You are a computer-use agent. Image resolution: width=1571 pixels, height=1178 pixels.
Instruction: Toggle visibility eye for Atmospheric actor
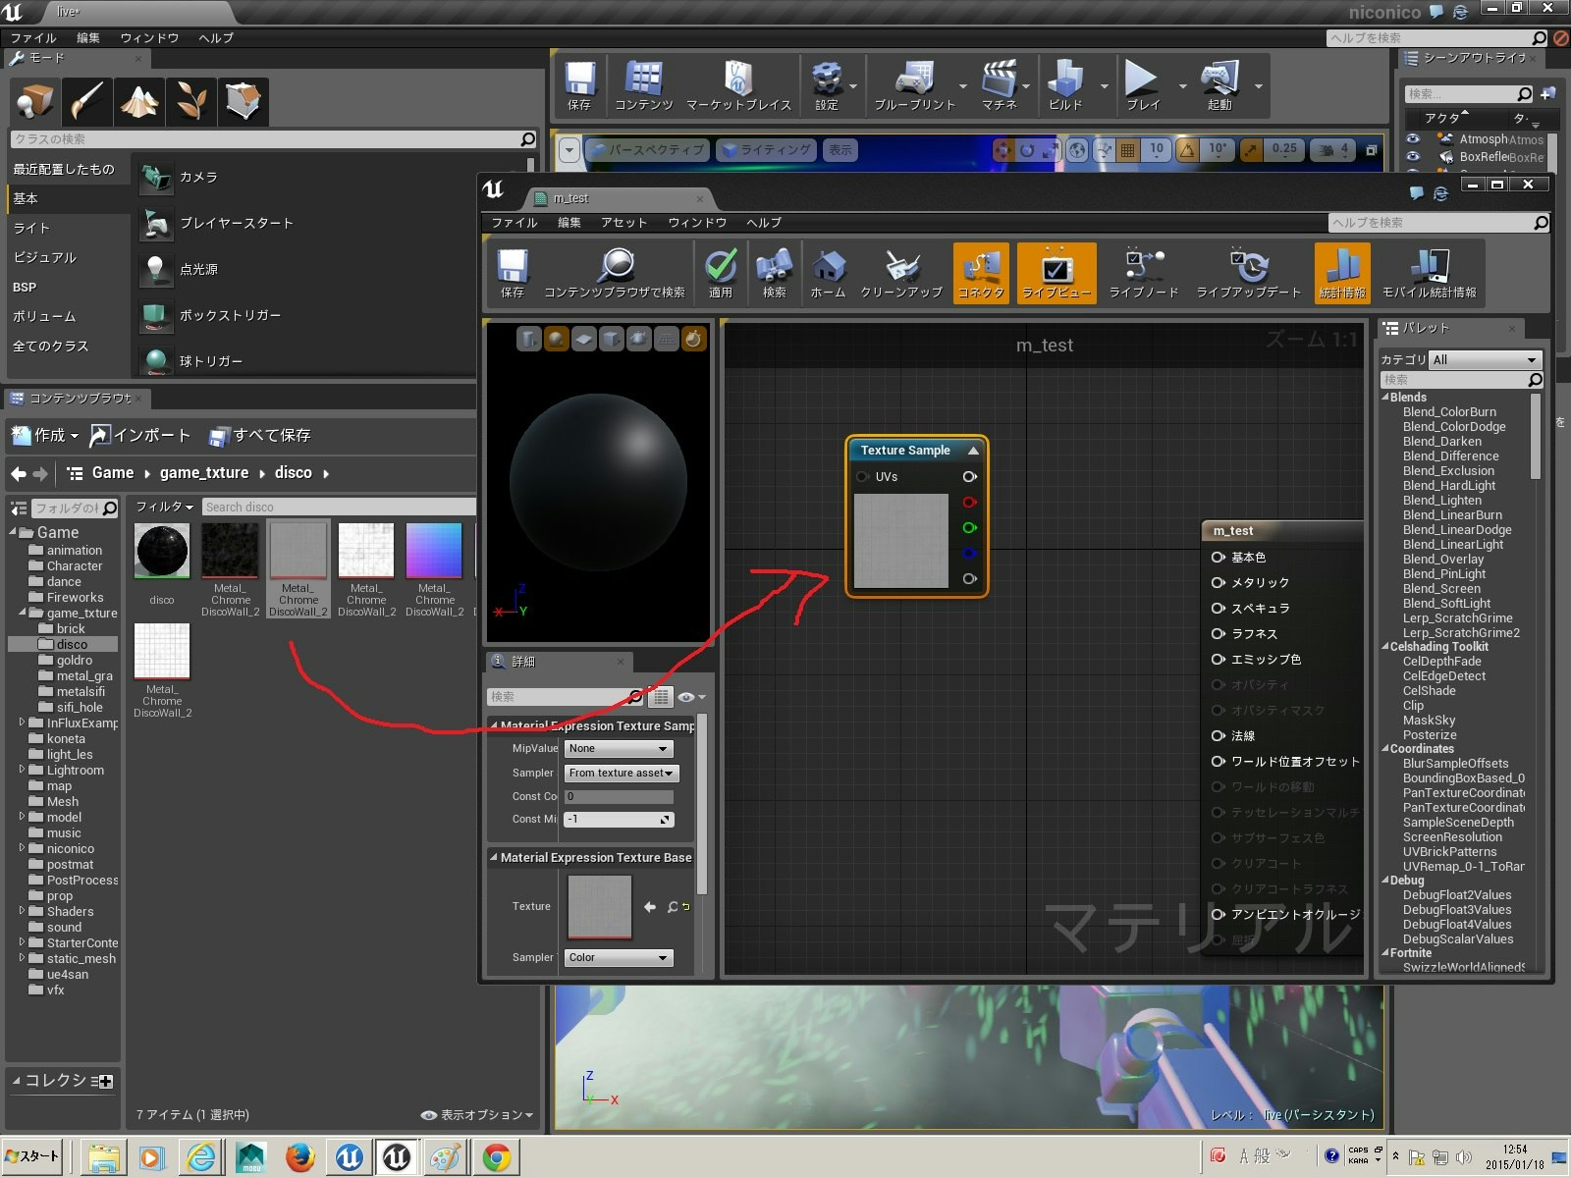coord(1413,139)
